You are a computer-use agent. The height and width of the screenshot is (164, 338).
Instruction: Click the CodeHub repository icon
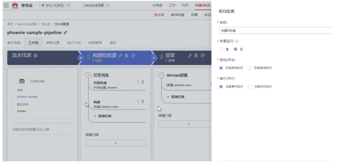pyautogui.click(x=22, y=81)
